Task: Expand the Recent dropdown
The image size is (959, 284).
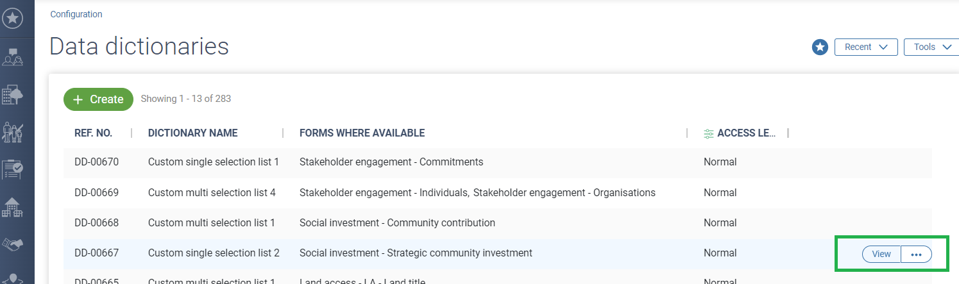Action: pos(865,47)
